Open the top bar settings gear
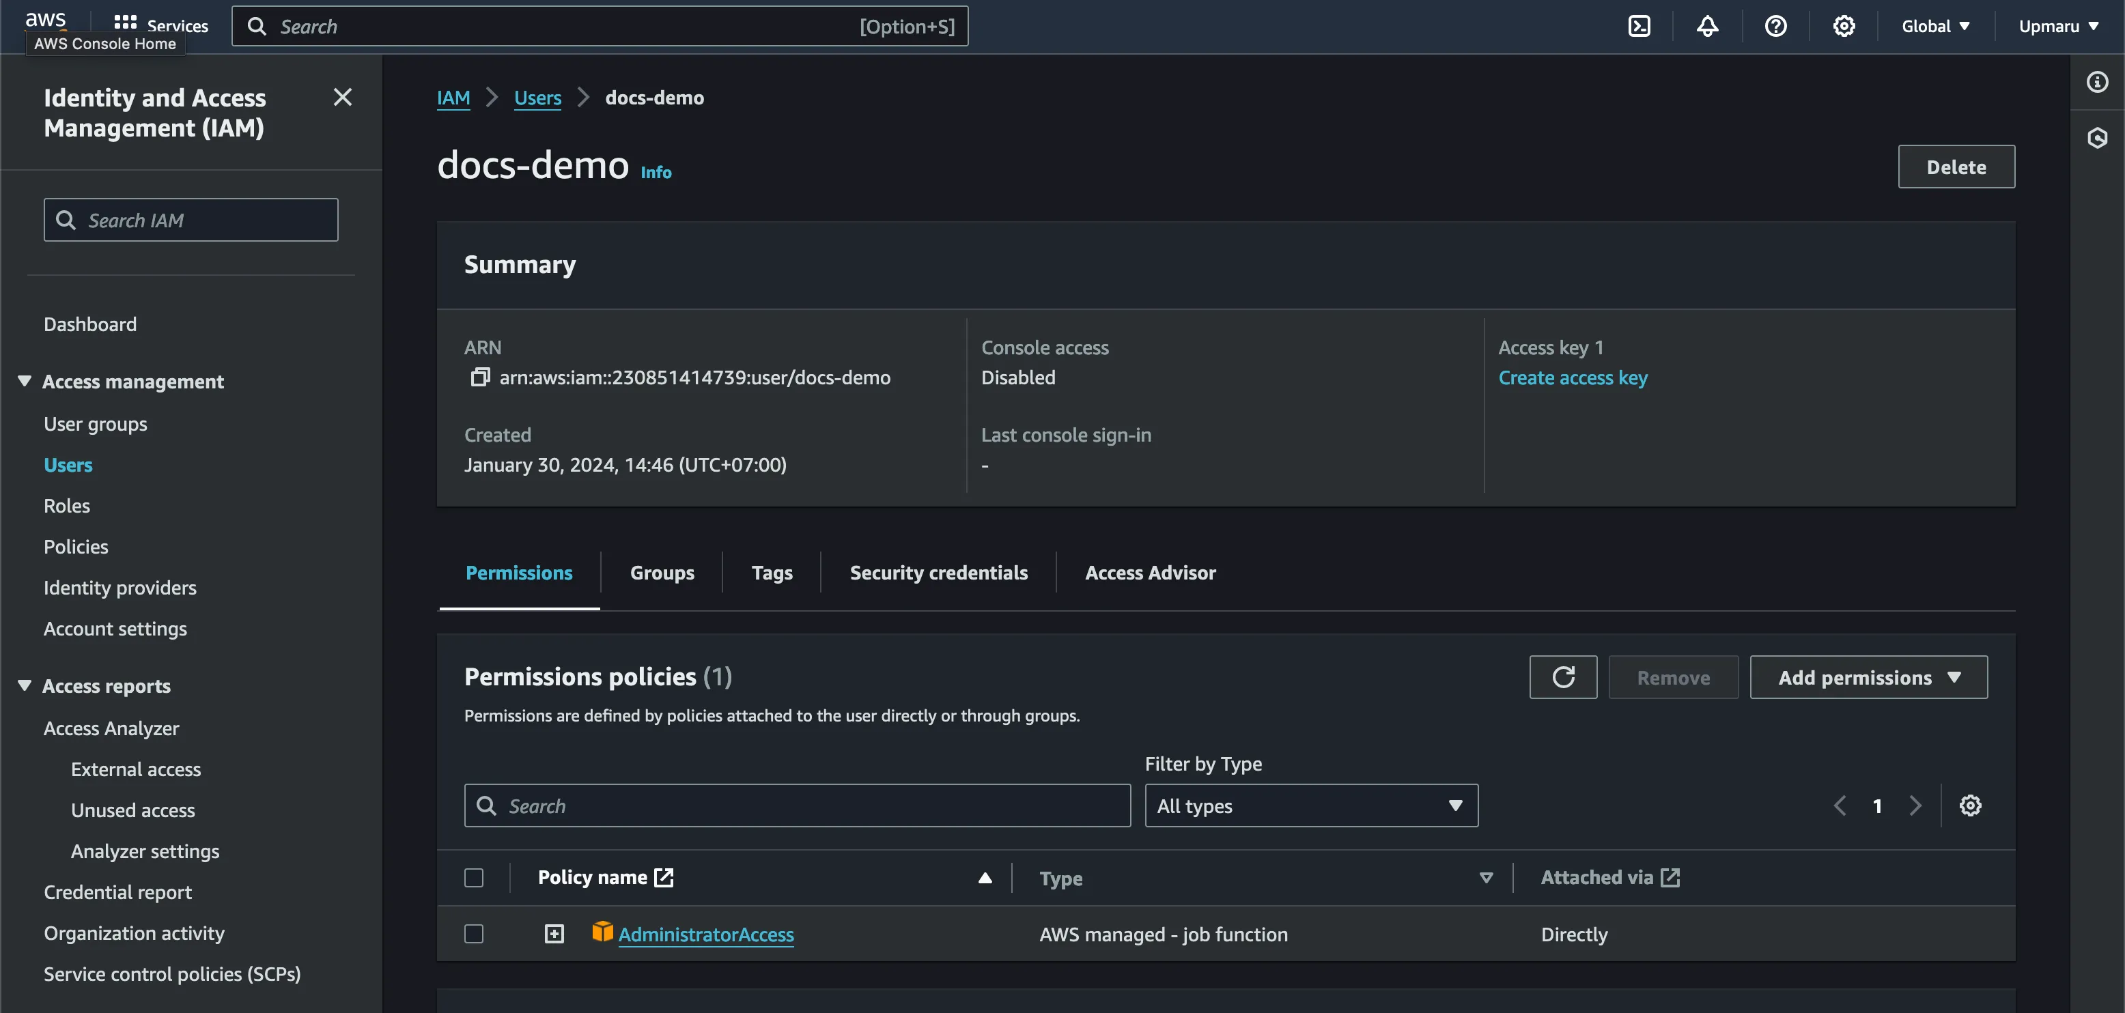This screenshot has height=1013, width=2125. click(1844, 27)
